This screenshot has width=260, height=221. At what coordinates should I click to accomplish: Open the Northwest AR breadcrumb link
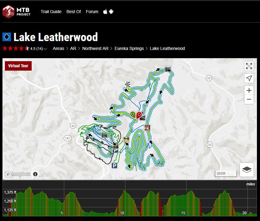tap(95, 48)
